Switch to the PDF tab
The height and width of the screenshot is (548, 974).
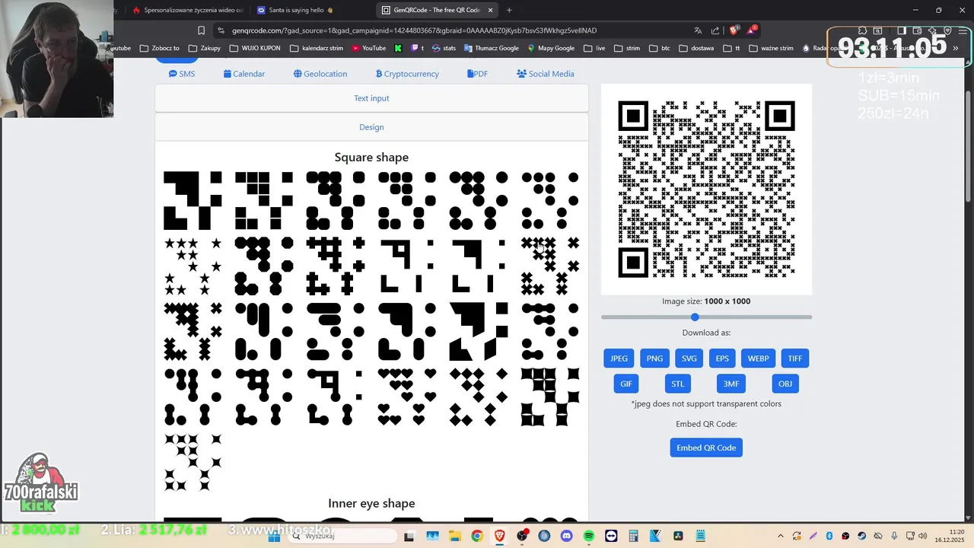(478, 74)
